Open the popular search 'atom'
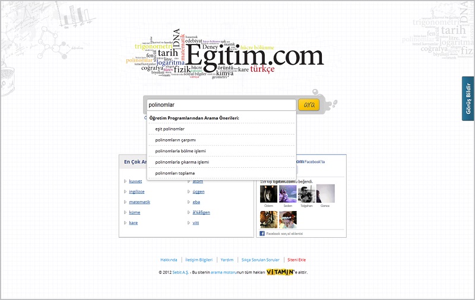 [198, 181]
